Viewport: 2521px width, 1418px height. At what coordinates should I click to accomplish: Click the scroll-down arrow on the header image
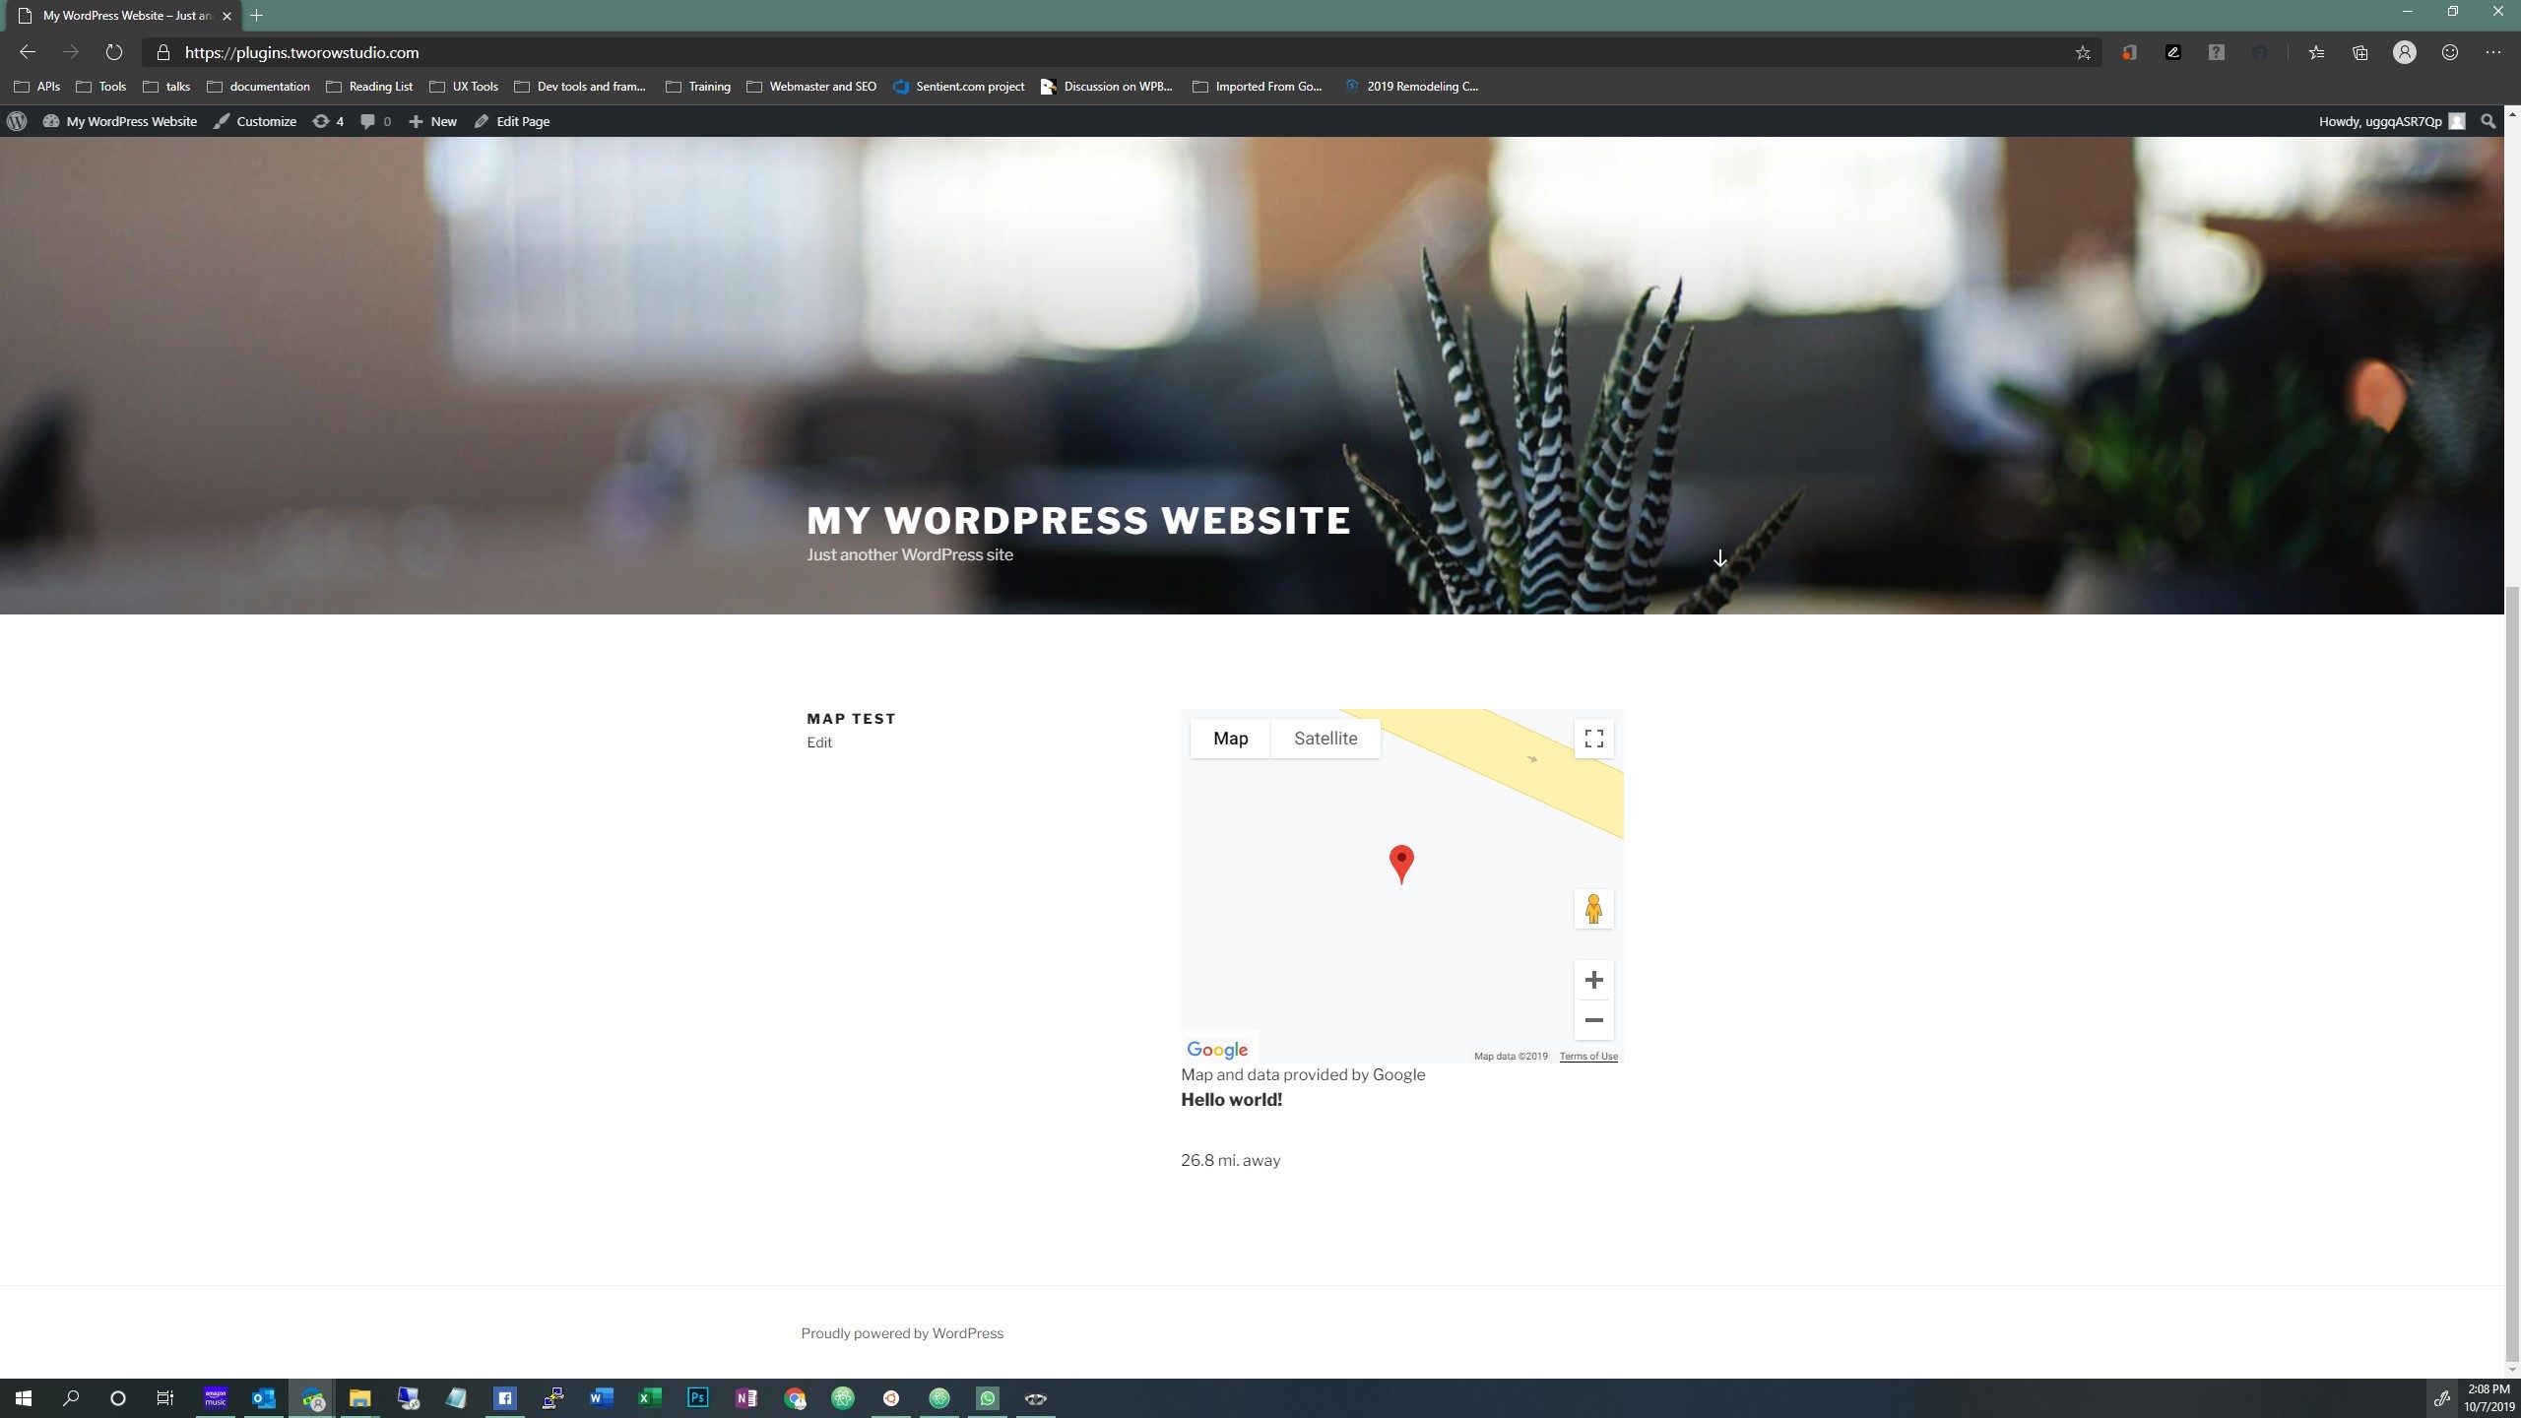pyautogui.click(x=1719, y=558)
